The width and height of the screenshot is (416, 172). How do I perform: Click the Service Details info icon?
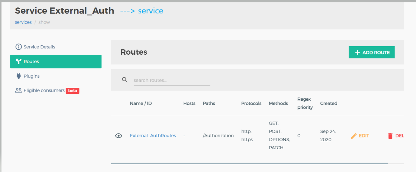(x=18, y=47)
